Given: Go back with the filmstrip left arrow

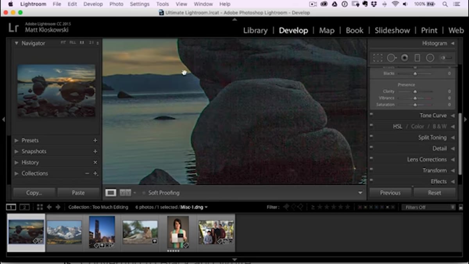Looking at the screenshot, I should 49,207.
